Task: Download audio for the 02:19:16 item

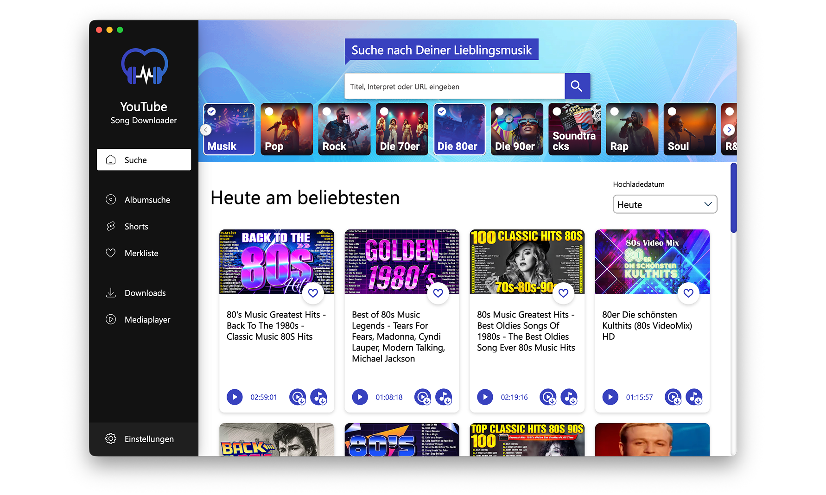Action: tap(569, 397)
